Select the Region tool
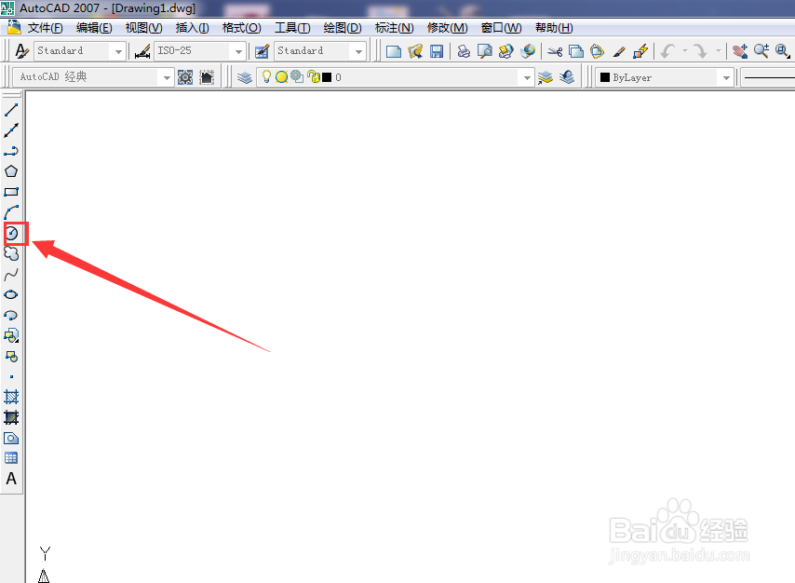 (11, 438)
